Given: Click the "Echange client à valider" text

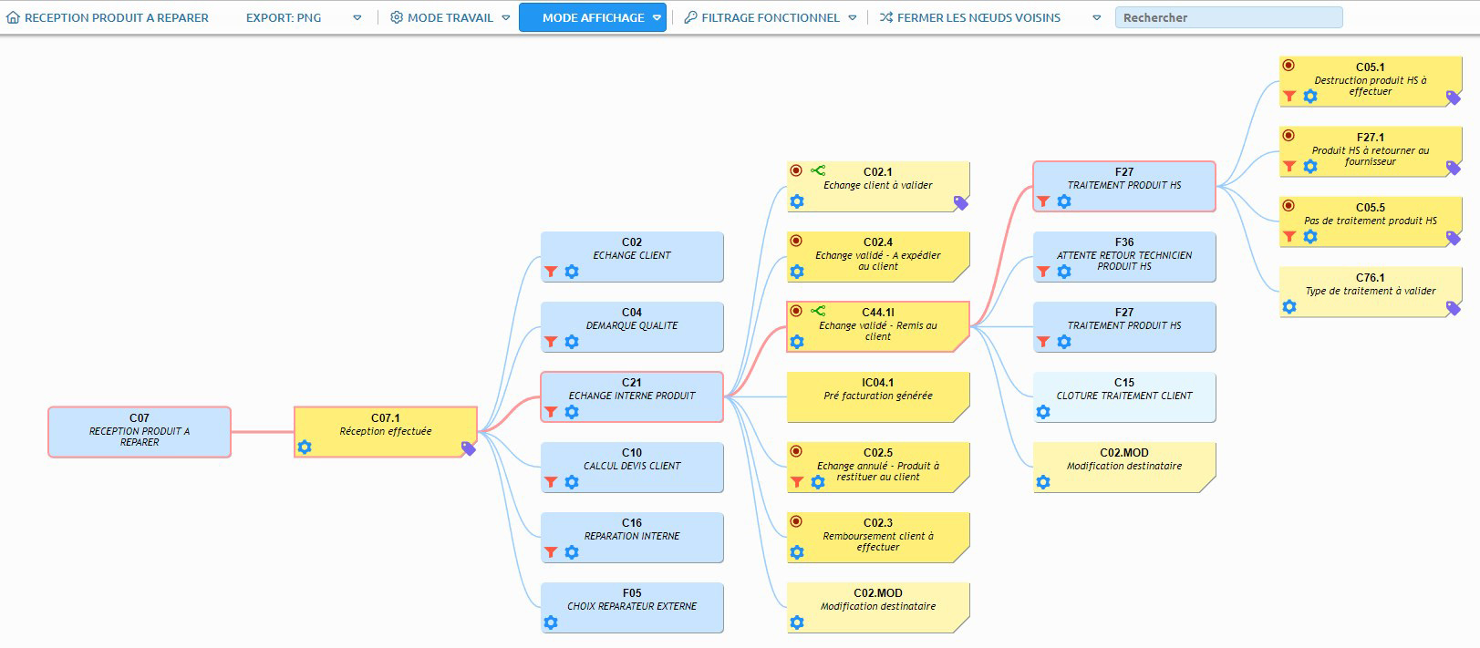Looking at the screenshot, I should click(x=878, y=185).
